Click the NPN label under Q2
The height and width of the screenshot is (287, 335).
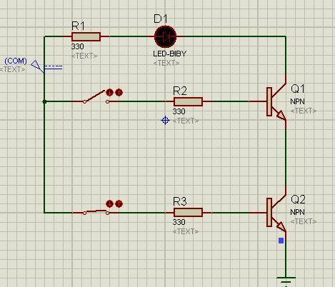(297, 212)
